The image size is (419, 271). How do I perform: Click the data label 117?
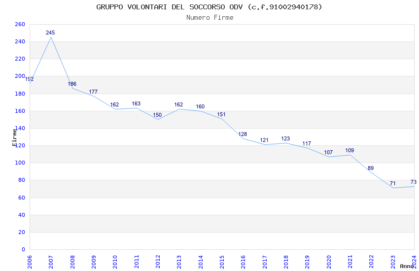point(307,144)
